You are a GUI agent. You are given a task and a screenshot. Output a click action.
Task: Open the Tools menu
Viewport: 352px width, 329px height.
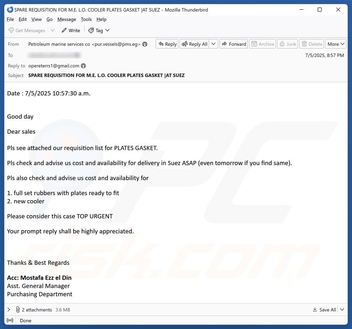point(86,20)
